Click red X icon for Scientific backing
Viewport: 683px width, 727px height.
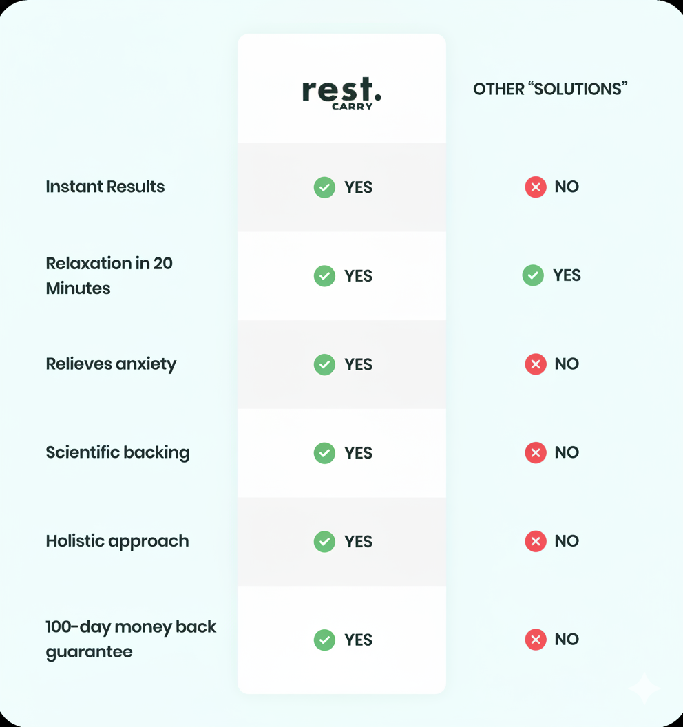(536, 452)
